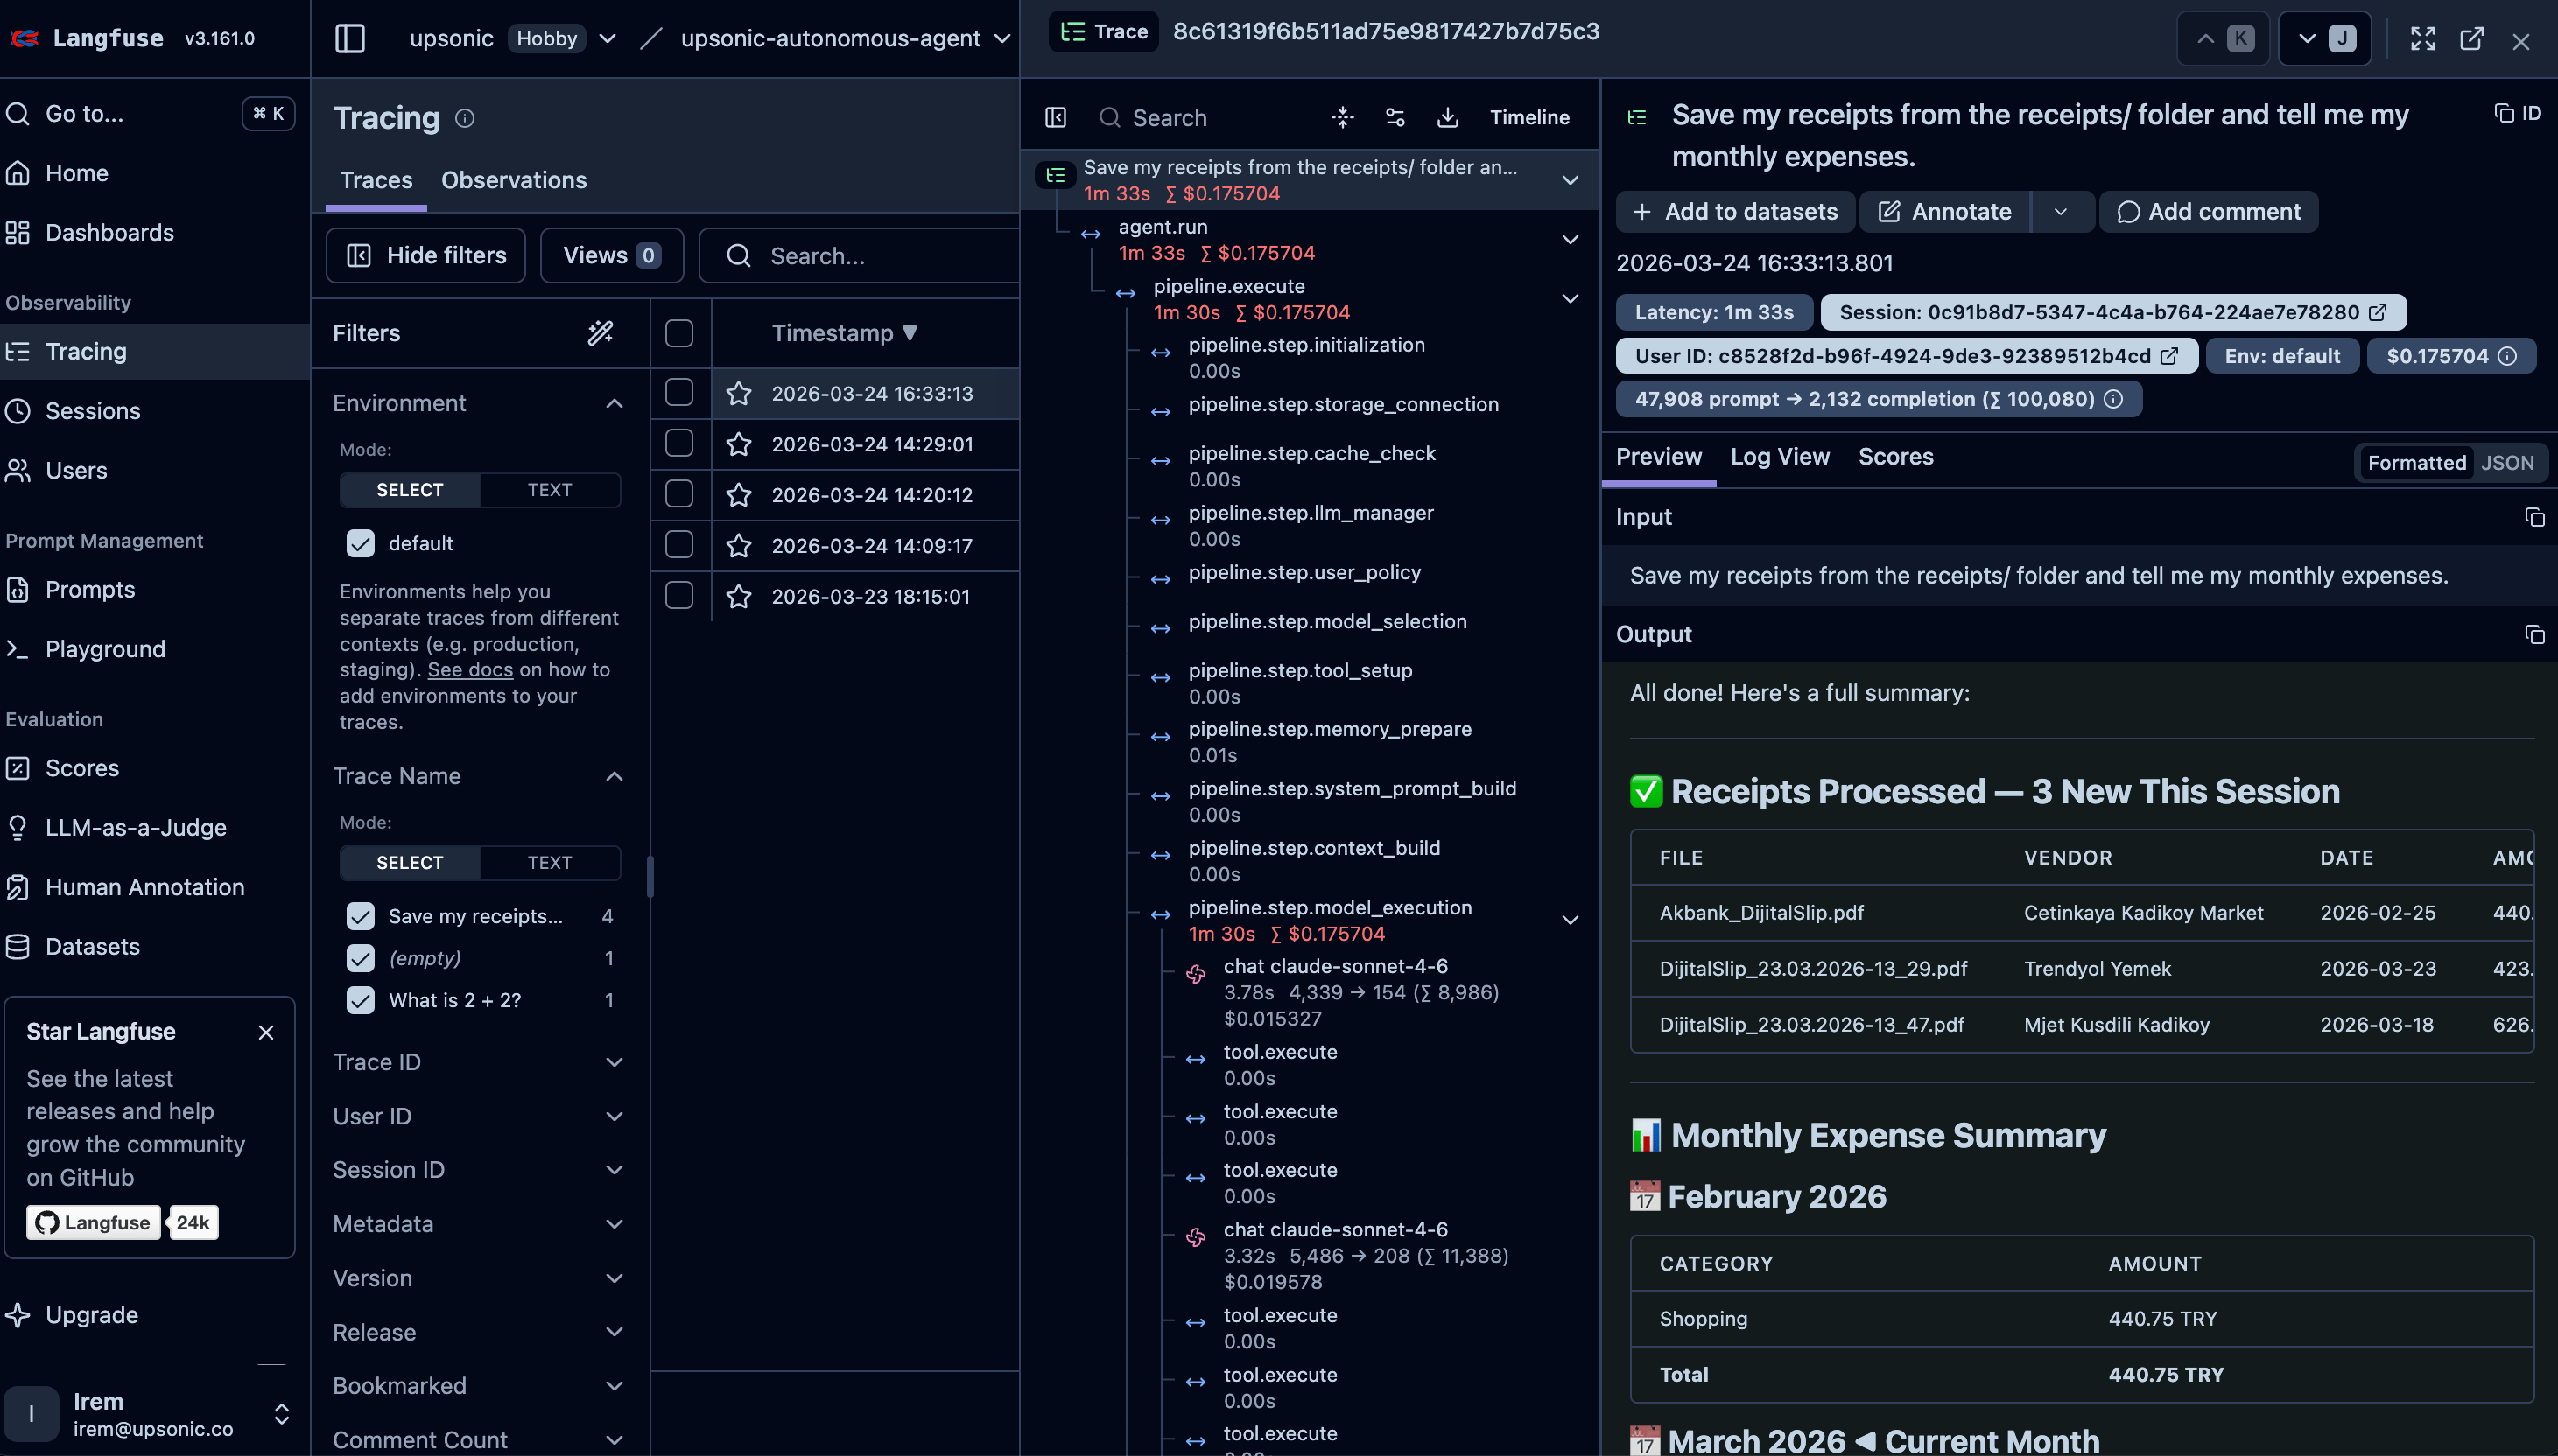Toggle the sidebar panel icon
The height and width of the screenshot is (1456, 2558).
coord(349,38)
